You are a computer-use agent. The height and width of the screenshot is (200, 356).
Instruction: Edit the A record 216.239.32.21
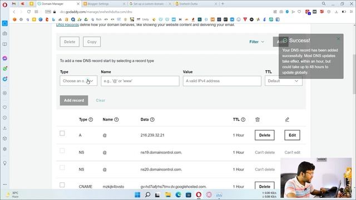pos(292,135)
